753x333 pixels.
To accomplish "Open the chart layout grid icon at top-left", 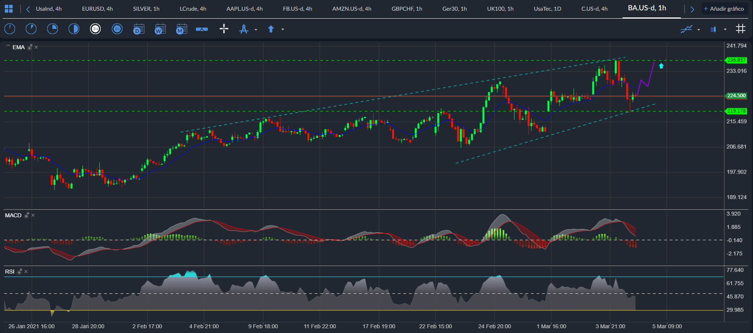I will 9,9.
